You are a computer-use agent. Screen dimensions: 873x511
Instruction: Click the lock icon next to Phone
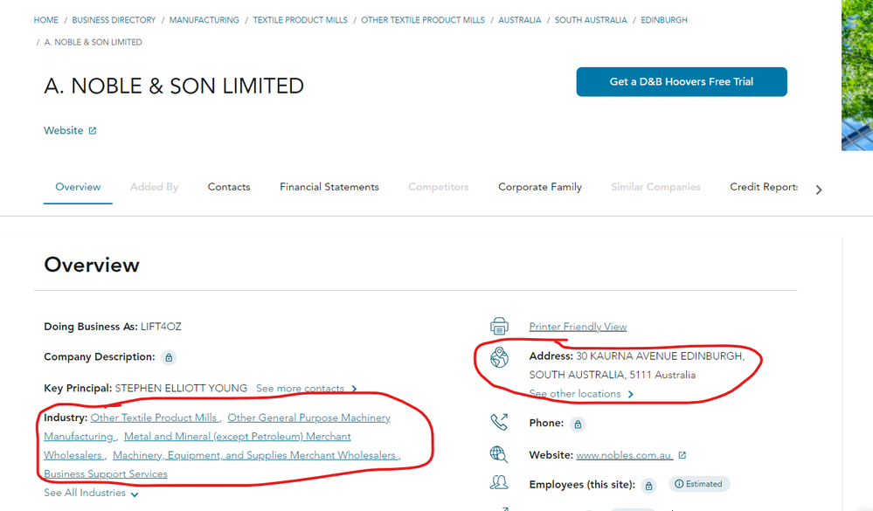point(578,425)
